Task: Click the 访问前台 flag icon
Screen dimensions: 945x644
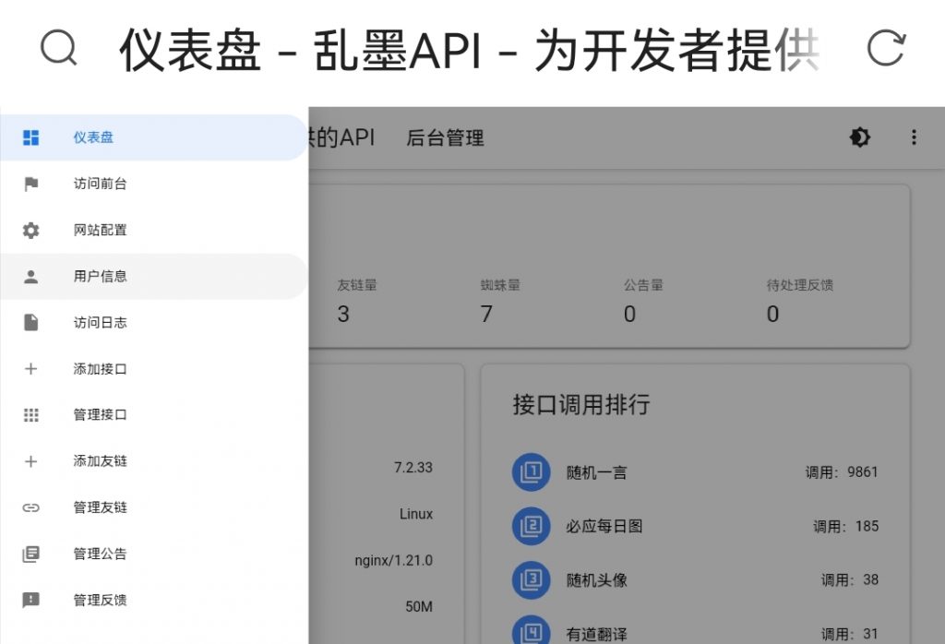Action: 30,183
